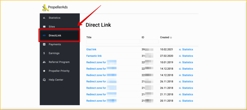Click the Sites card icon in sidebar

[x=44, y=27]
